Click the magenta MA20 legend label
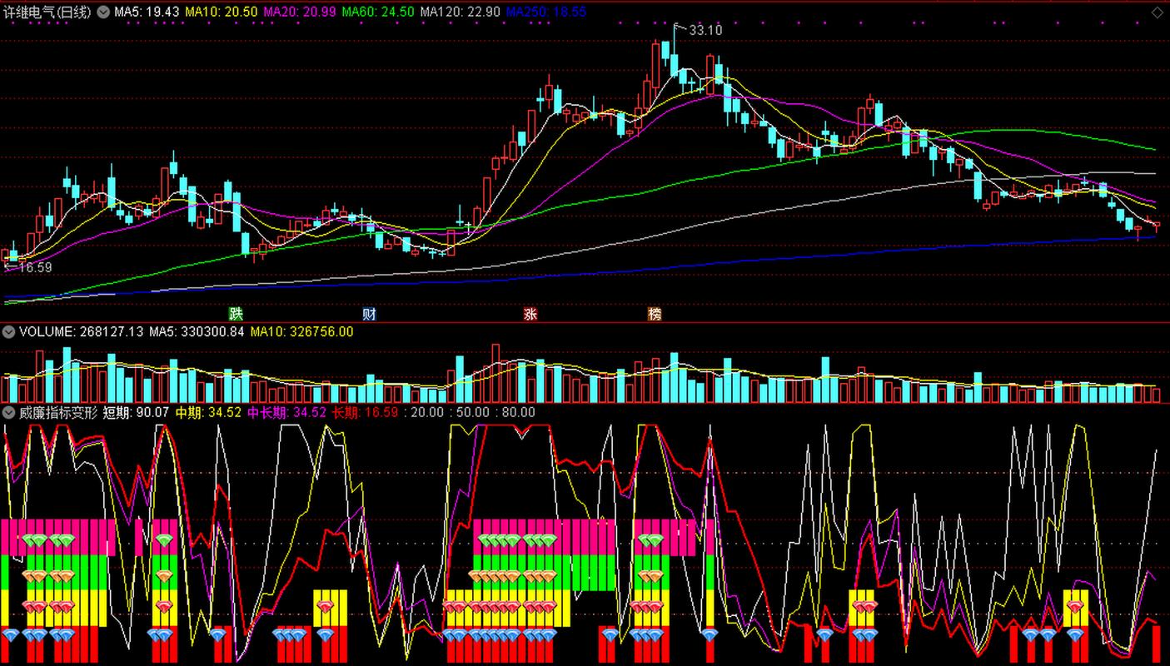This screenshot has height=666, width=1170. 298,12
